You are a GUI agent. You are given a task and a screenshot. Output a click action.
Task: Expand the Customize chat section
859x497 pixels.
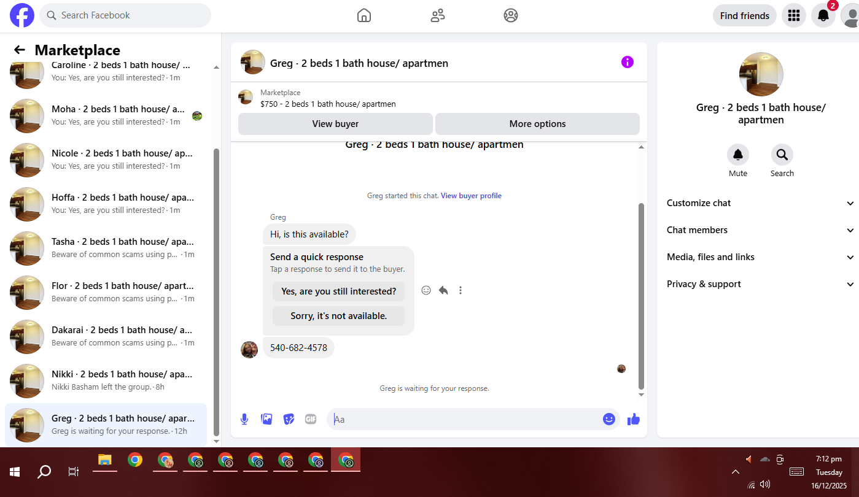tap(761, 203)
